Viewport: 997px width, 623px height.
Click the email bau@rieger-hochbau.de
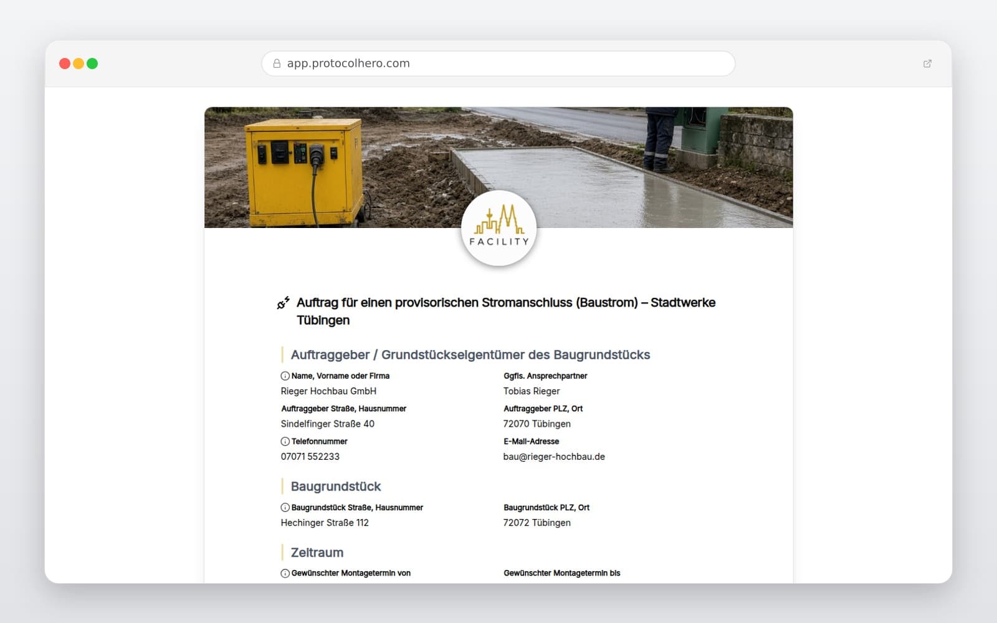pos(554,457)
